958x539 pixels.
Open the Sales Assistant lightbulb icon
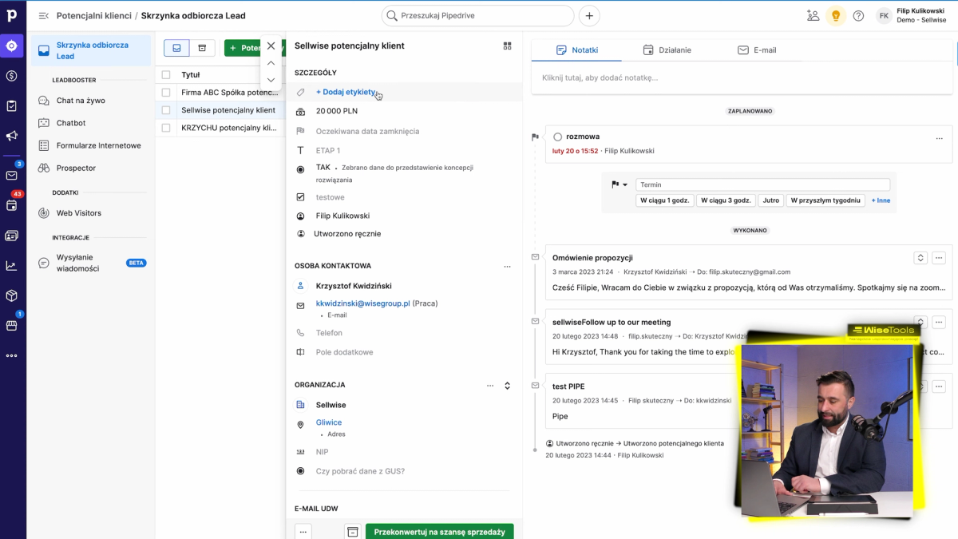point(836,16)
